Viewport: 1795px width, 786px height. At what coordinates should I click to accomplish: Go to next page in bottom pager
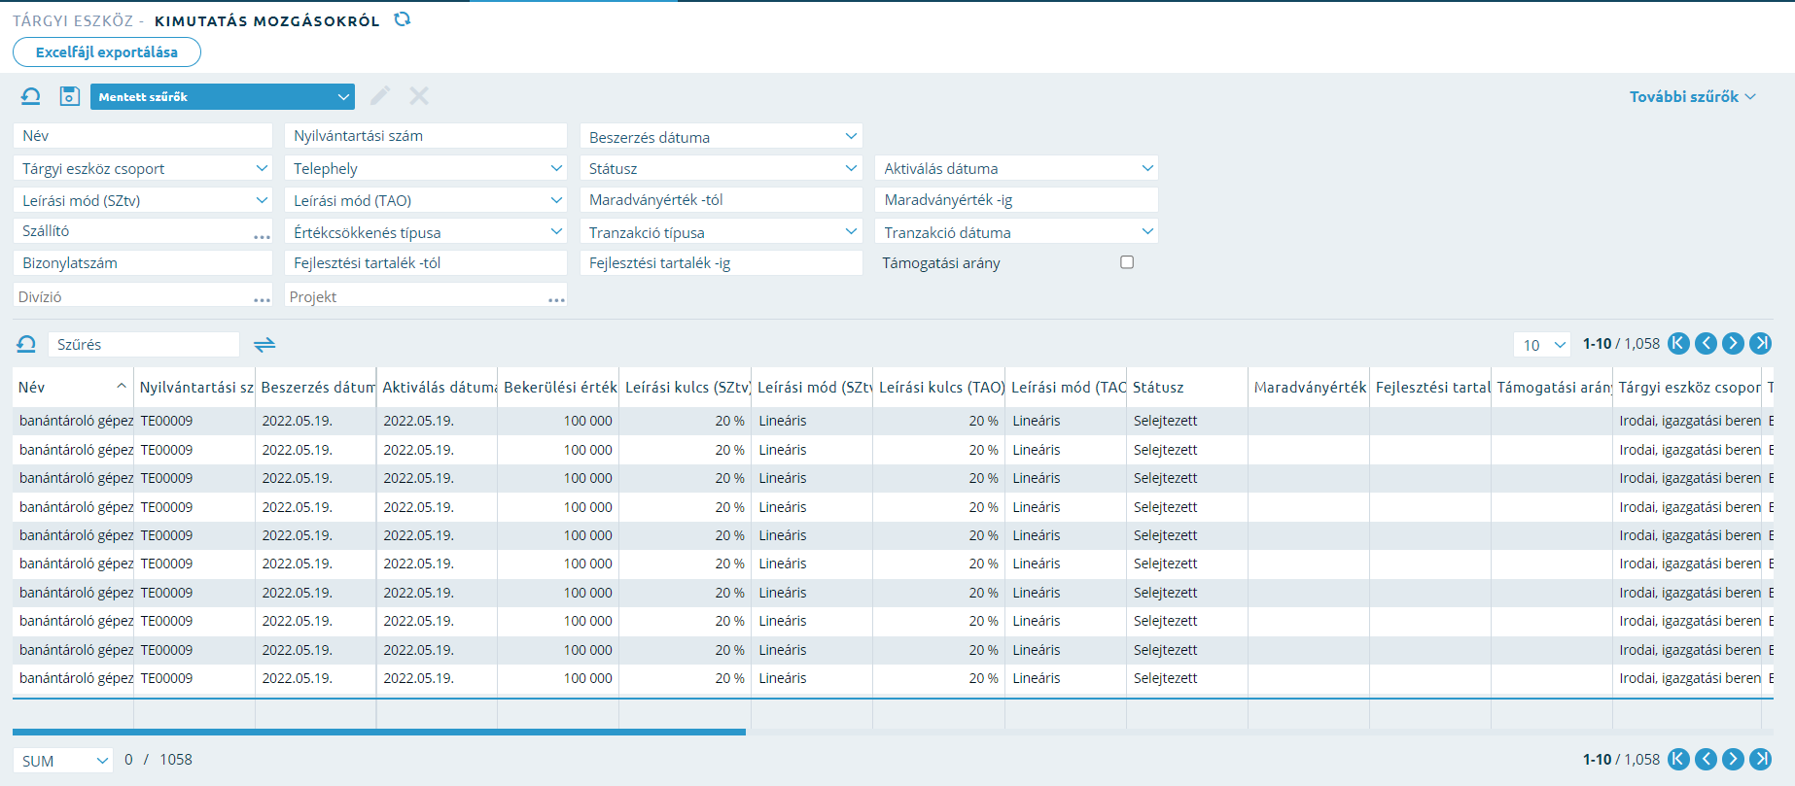pyautogui.click(x=1733, y=760)
